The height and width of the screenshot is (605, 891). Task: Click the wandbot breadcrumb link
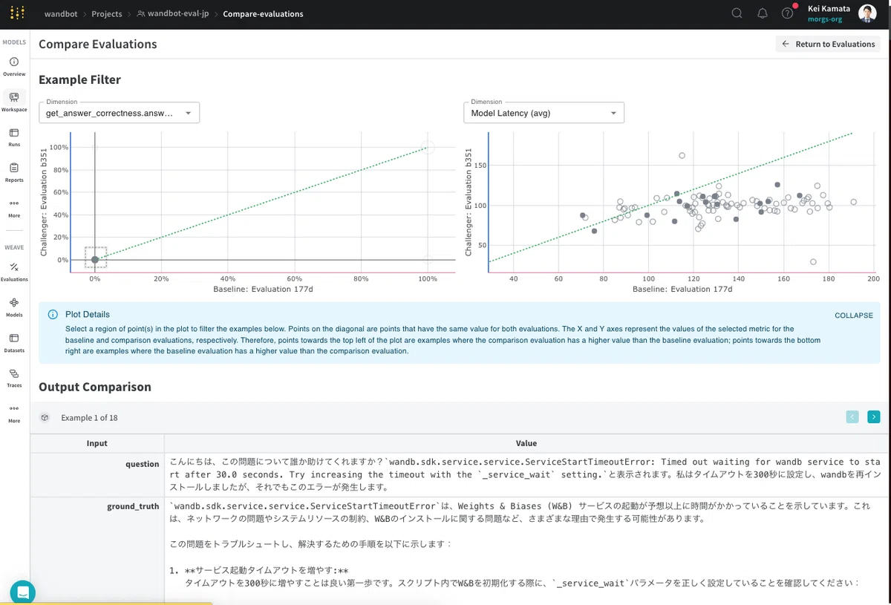(59, 14)
